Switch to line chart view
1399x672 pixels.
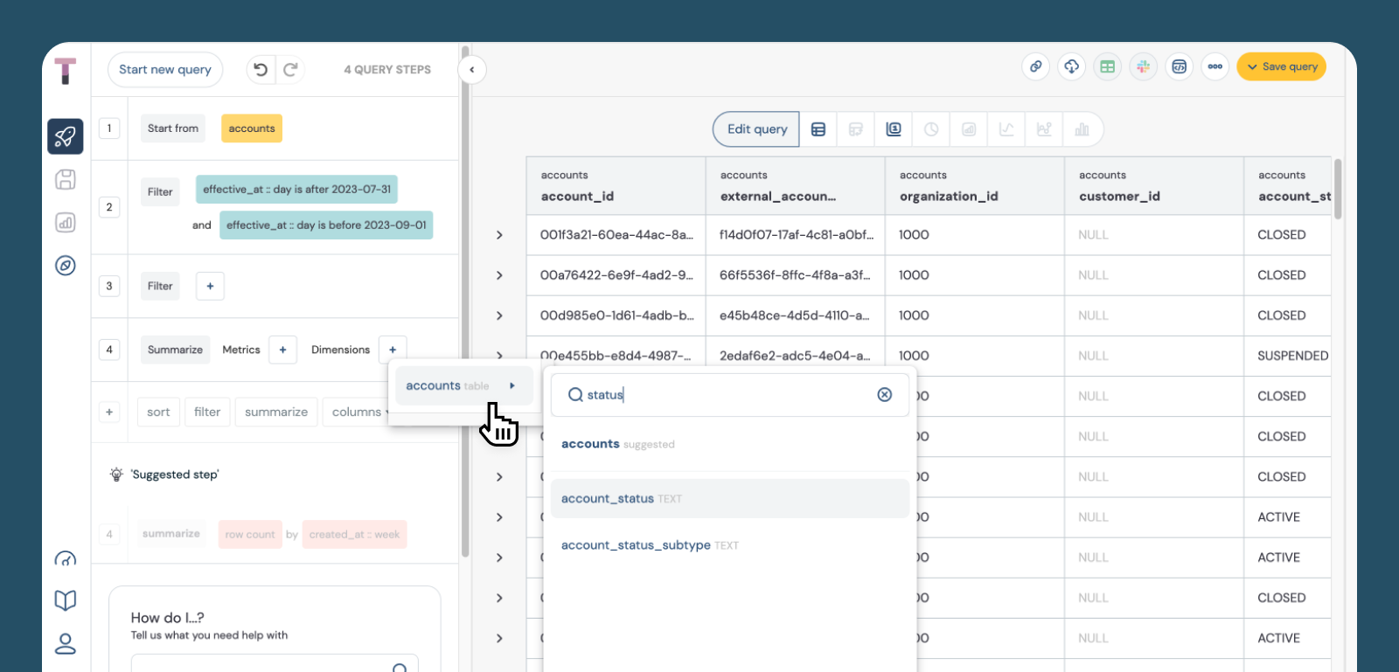pyautogui.click(x=1006, y=129)
